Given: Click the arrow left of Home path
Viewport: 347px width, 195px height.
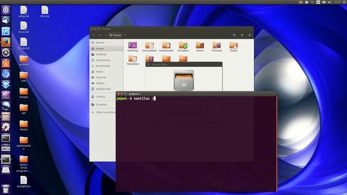Looking at the screenshot, I should [106, 35].
